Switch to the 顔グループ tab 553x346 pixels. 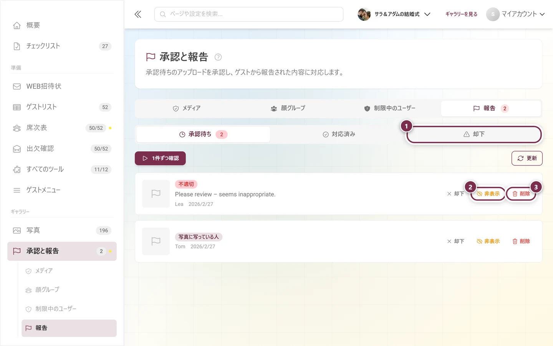point(288,108)
